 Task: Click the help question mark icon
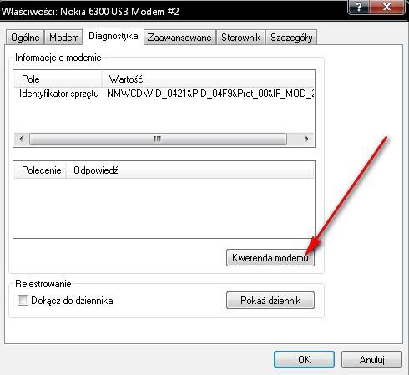[x=358, y=7]
